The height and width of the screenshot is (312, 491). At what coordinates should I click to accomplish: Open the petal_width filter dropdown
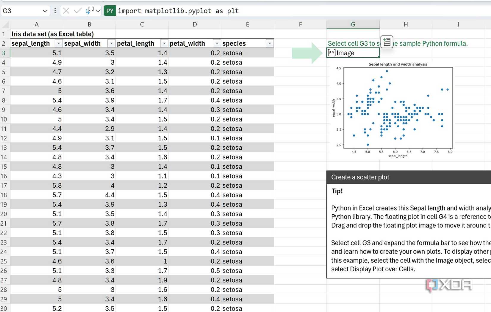(x=217, y=43)
